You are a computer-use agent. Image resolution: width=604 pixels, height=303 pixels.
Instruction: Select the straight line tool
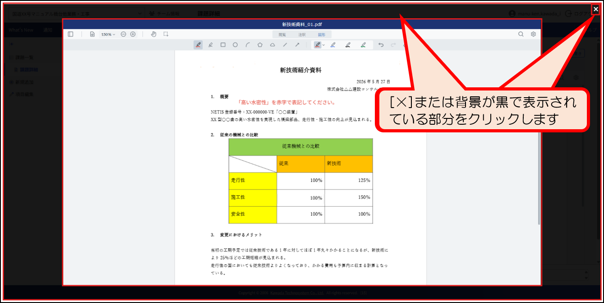(285, 45)
